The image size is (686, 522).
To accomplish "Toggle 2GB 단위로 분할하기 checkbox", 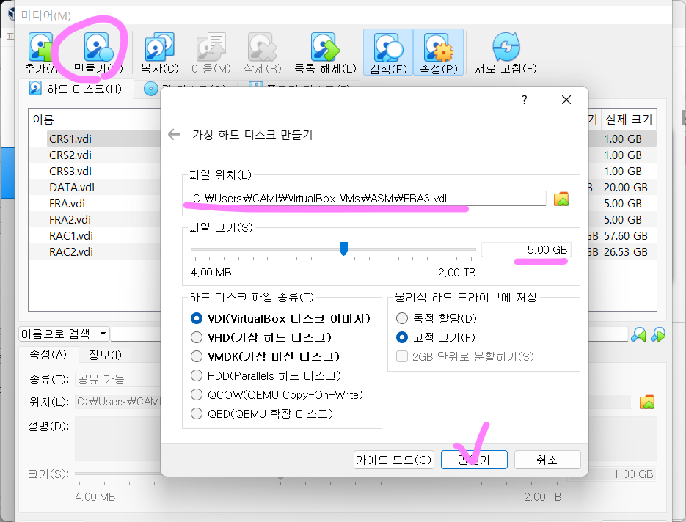I will pyautogui.click(x=401, y=356).
